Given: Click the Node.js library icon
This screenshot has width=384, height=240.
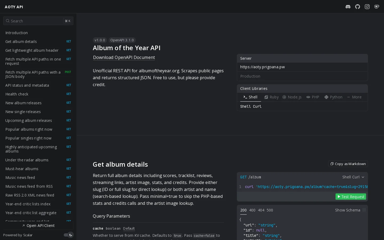Looking at the screenshot, I should coord(284,97).
